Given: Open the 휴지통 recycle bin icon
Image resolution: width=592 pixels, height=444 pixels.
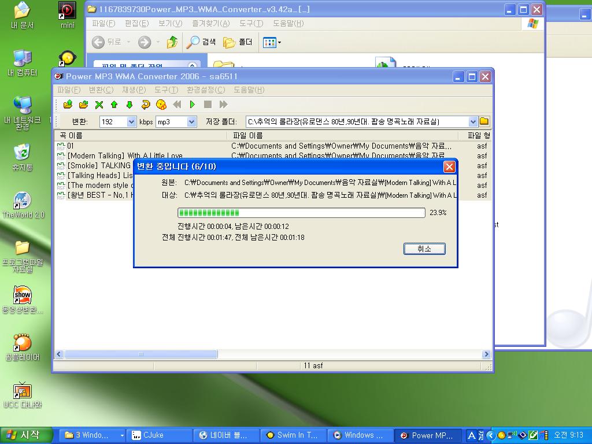Looking at the screenshot, I should coord(23,157).
